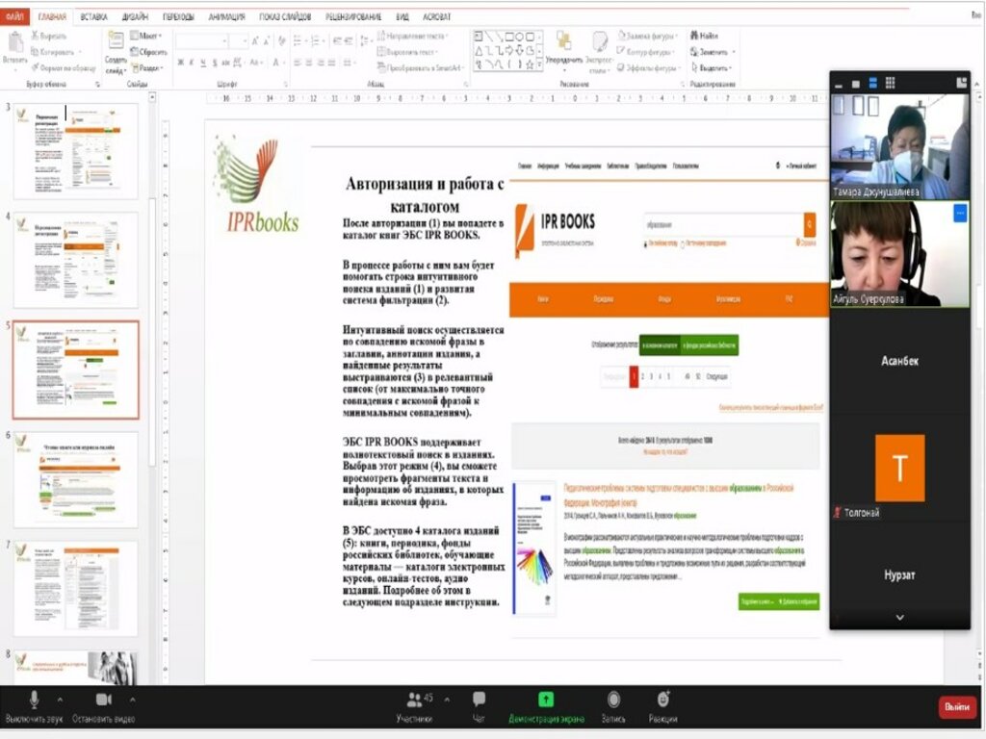The height and width of the screenshot is (739, 986).
Task: Click the numbered list icon
Action: pos(316,41)
